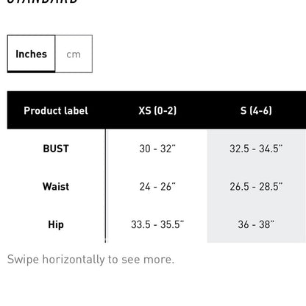Screen dimensions: 306x306
Task: Click the STANDARD heading at the top
Action: (x=42, y=1)
